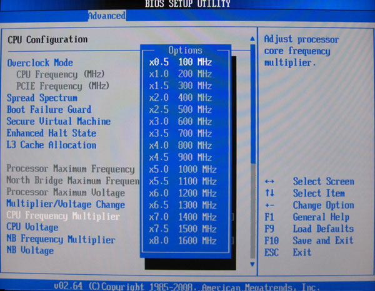Pick the x4.0 800 MHz multiplier
The image size is (375, 291).
pos(181,146)
